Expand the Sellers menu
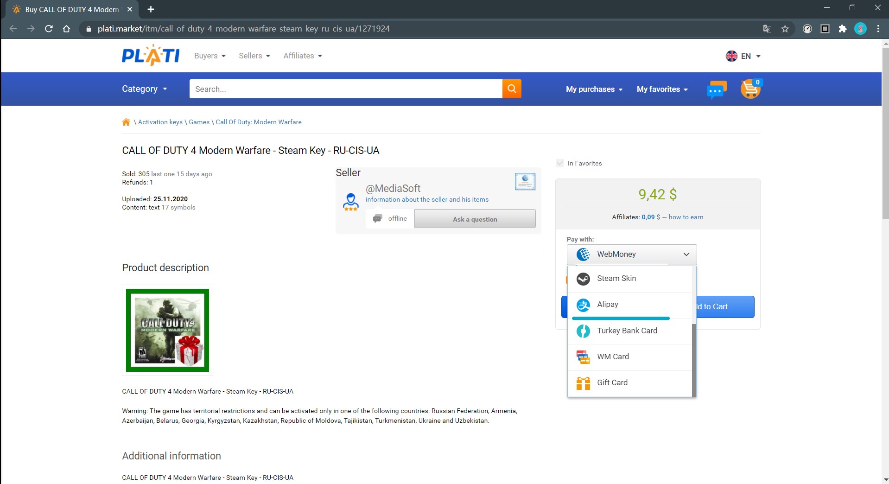Image resolution: width=889 pixels, height=484 pixels. pos(254,56)
